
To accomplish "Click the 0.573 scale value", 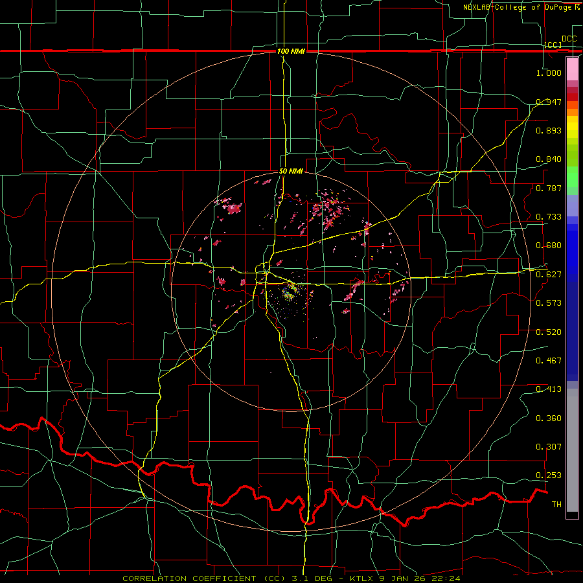I will (549, 303).
